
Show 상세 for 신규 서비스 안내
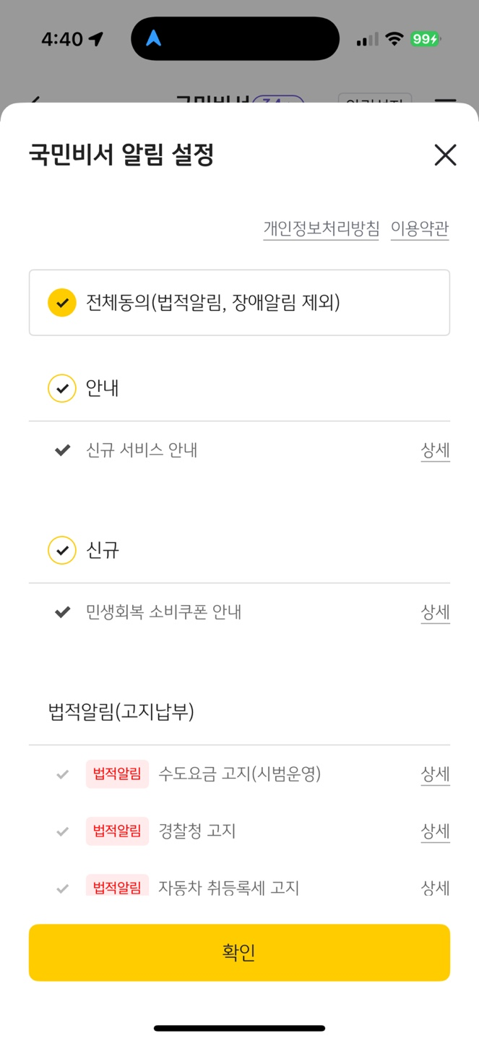pyautogui.click(x=435, y=450)
